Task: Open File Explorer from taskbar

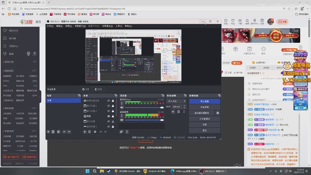Action: (102, 171)
